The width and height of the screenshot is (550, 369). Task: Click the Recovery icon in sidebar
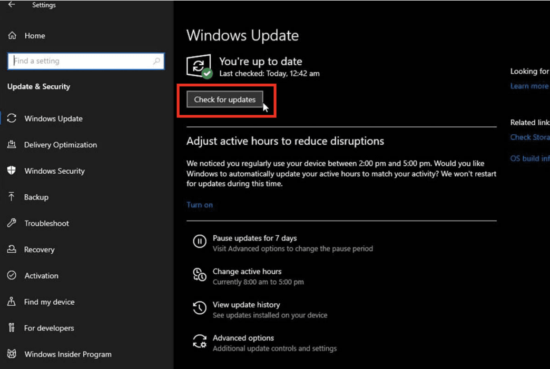(x=12, y=249)
